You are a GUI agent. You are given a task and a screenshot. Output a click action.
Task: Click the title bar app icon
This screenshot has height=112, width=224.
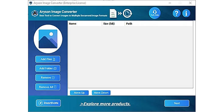click(x=30, y=3)
